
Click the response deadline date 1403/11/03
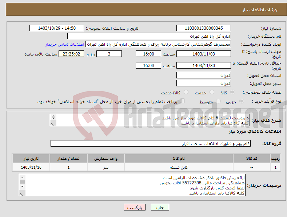(204, 54)
